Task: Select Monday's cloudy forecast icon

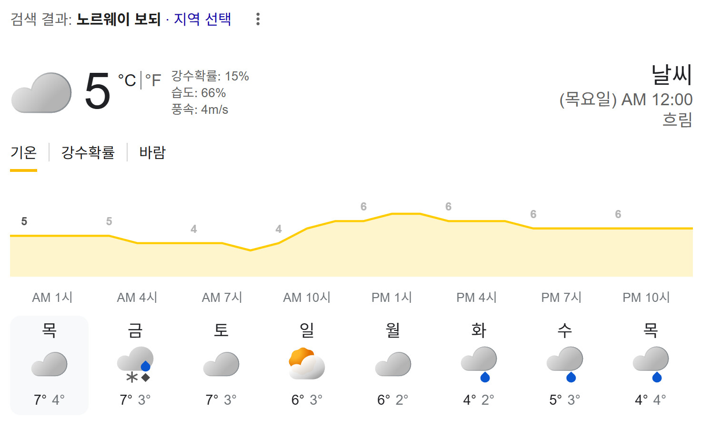Action: pos(393,364)
